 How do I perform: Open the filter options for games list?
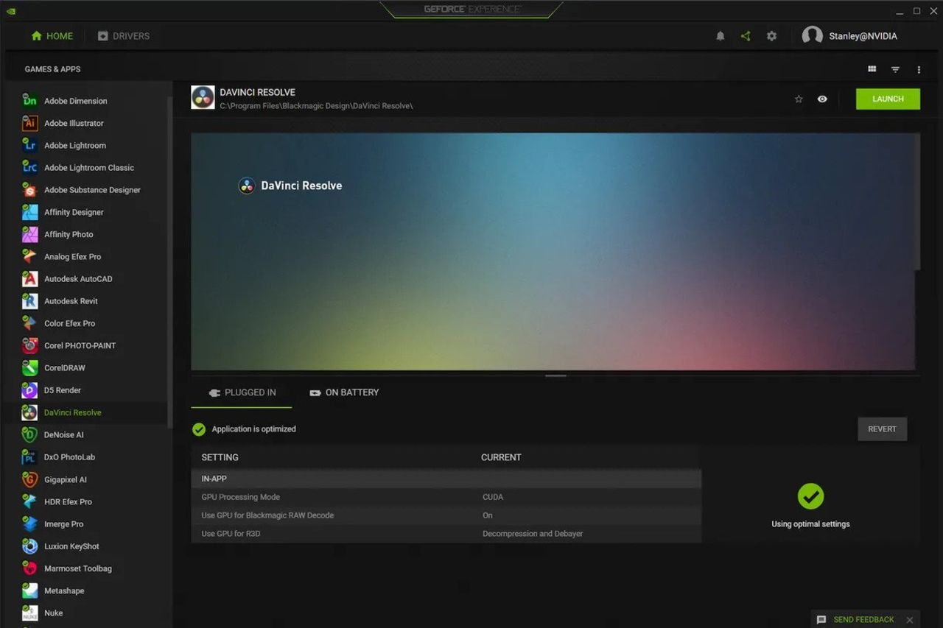(894, 68)
